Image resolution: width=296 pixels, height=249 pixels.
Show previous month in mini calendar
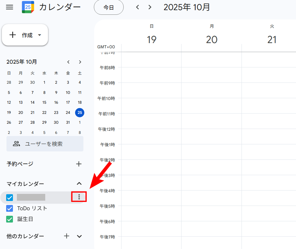point(69,62)
